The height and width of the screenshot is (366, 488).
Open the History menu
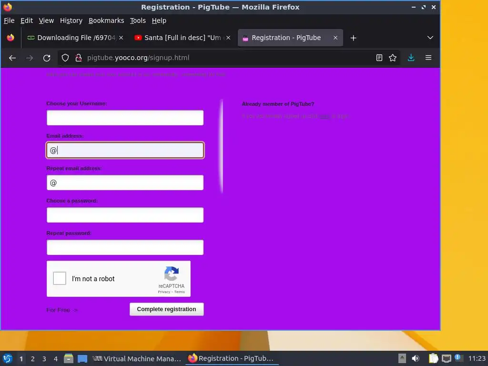[71, 20]
